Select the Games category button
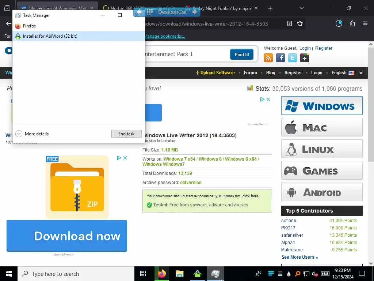 pyautogui.click(x=322, y=171)
